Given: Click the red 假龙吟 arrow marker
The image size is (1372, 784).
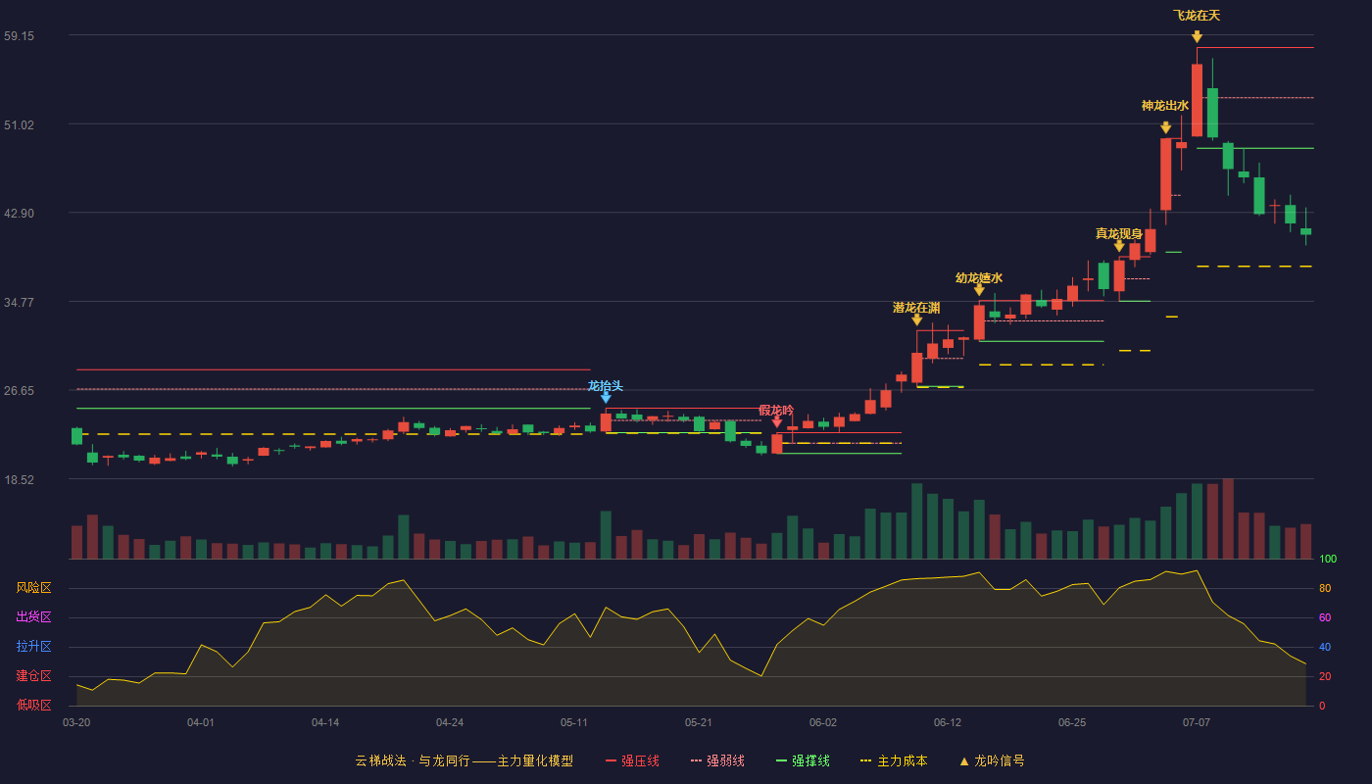Looking at the screenshot, I should (776, 422).
